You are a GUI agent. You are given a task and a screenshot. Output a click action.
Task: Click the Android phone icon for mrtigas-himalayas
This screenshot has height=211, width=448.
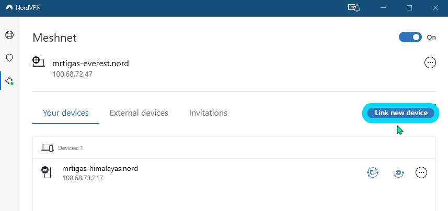pos(45,172)
